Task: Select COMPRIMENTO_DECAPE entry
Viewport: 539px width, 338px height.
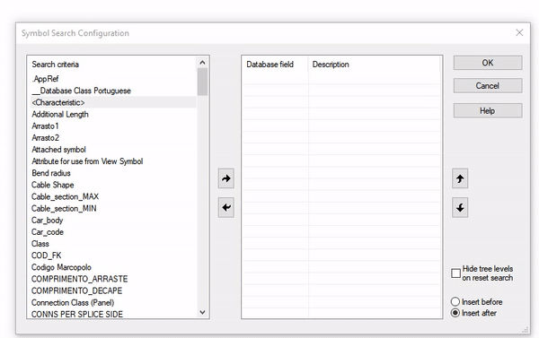Action: tap(113, 290)
